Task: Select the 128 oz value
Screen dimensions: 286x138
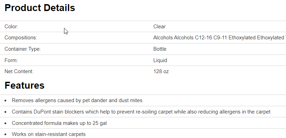Action: (x=161, y=72)
